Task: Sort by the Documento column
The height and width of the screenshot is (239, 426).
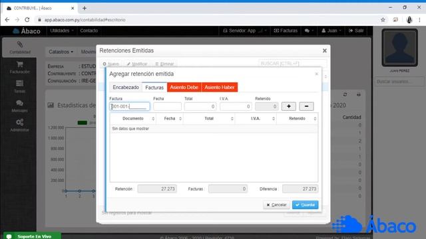Action: click(133, 118)
